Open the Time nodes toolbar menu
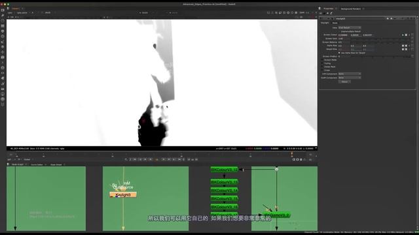The image size is (419, 235). click(3, 20)
